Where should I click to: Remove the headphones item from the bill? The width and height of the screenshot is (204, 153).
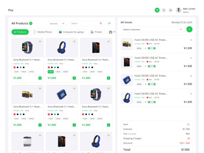[191, 94]
